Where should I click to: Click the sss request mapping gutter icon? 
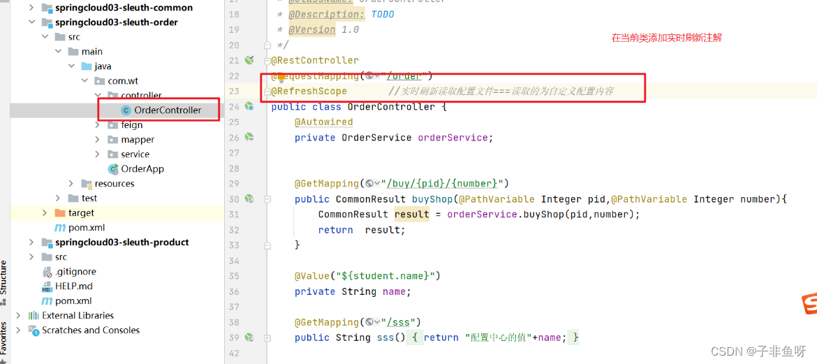coord(249,337)
